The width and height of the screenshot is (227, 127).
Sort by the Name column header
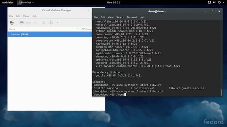tap(43, 29)
